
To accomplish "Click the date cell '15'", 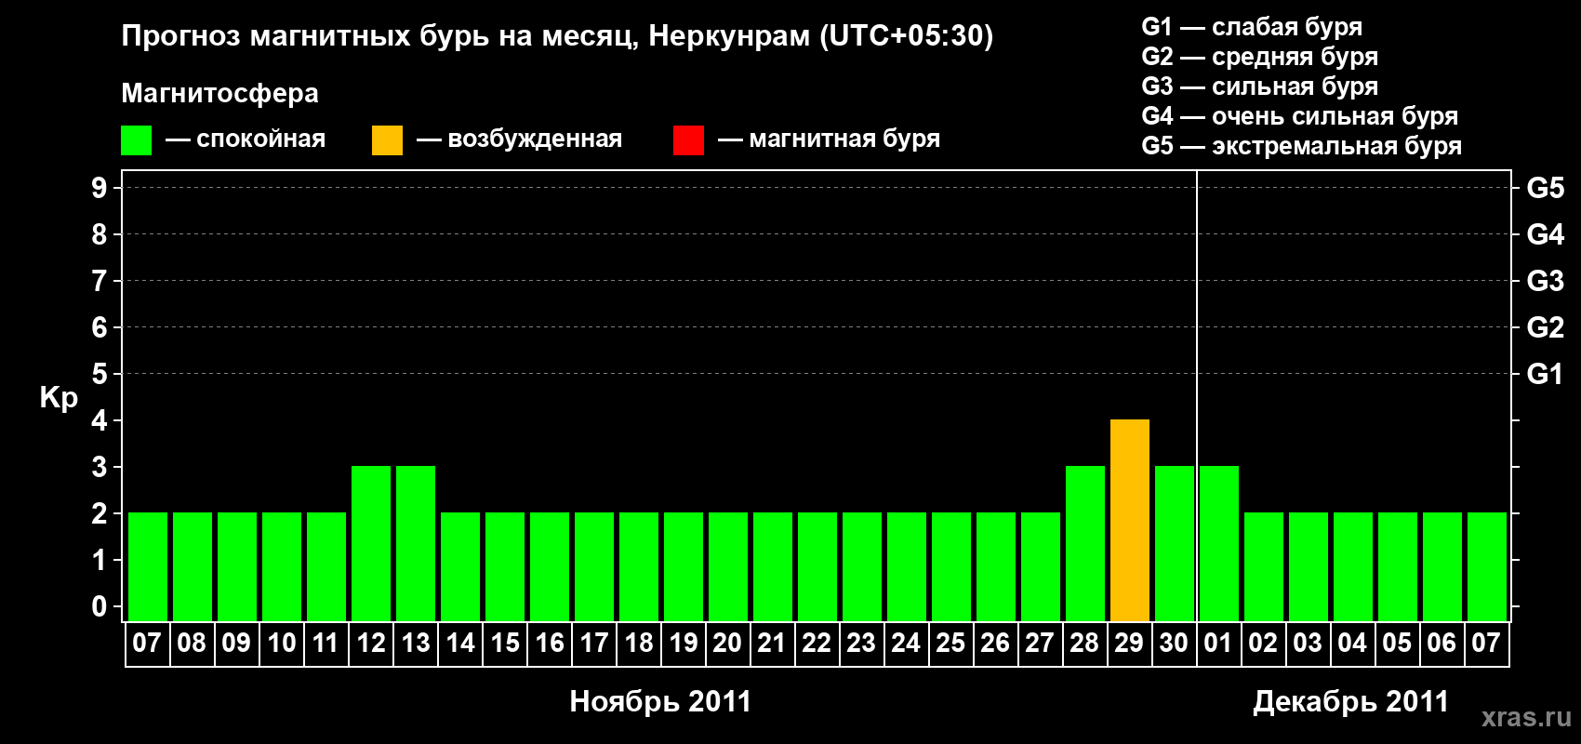I will click(x=505, y=644).
